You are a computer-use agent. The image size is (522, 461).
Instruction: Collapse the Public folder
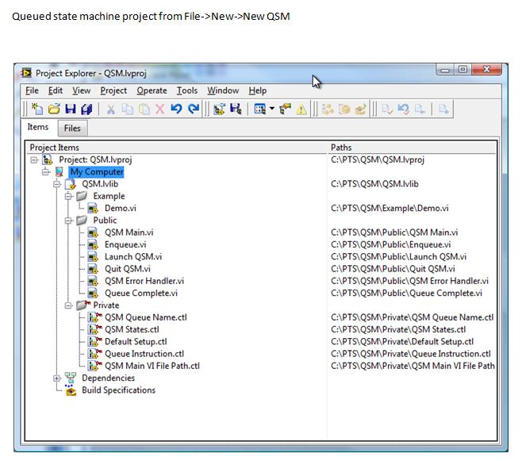coord(68,221)
